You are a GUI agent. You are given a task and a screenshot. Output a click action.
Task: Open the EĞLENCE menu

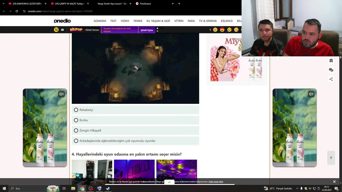tap(227, 21)
